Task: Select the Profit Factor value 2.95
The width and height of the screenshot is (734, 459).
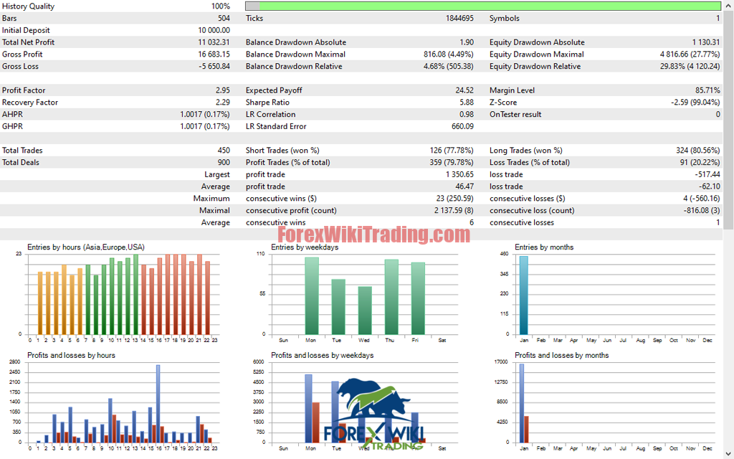Action: click(x=223, y=90)
